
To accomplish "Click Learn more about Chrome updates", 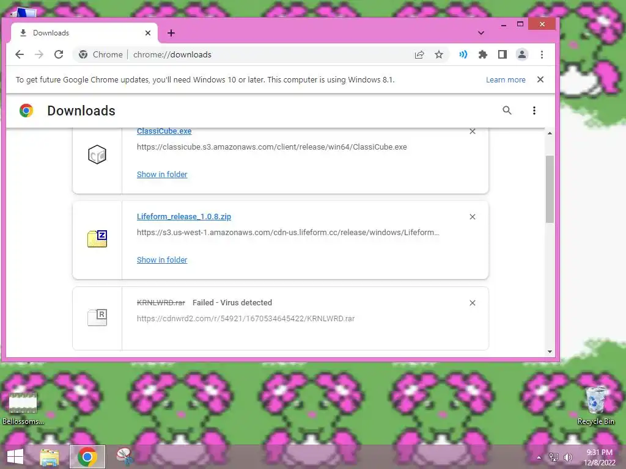I will (506, 80).
